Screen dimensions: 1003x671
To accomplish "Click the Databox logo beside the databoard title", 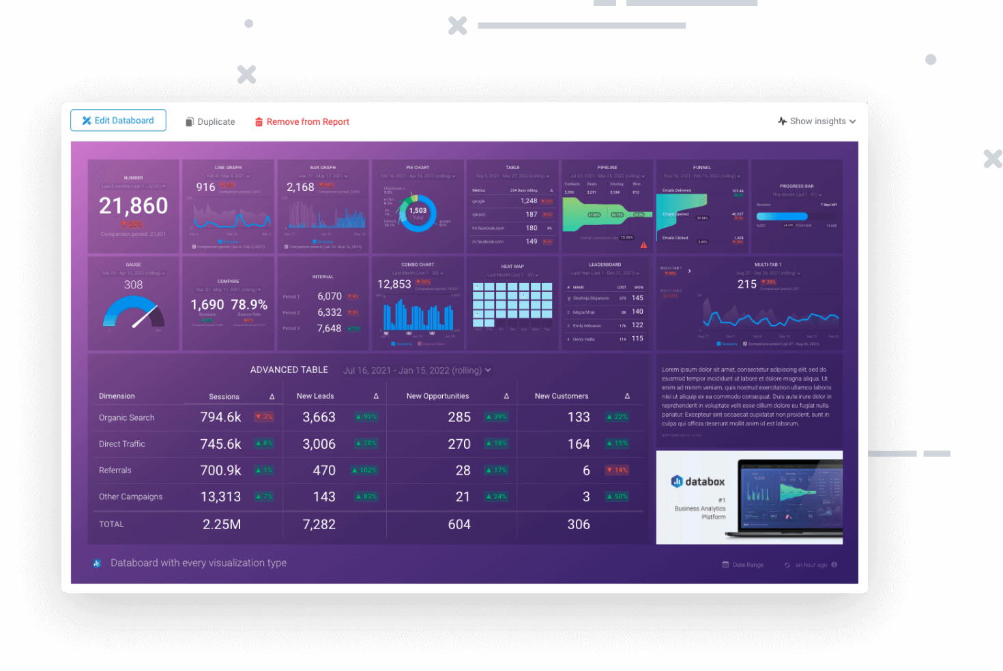I will (96, 563).
